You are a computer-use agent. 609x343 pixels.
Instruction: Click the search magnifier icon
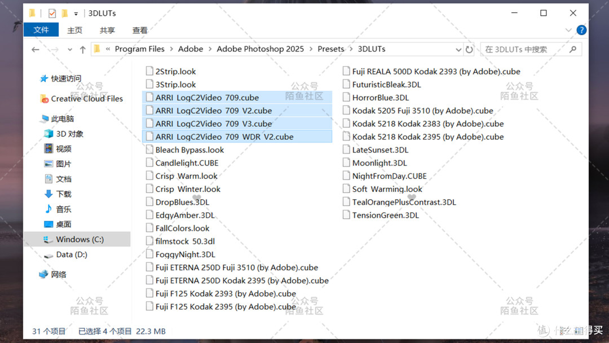coord(573,49)
